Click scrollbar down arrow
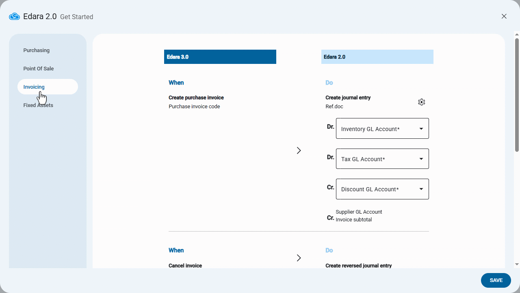This screenshot has width=520, height=293. (517, 264)
